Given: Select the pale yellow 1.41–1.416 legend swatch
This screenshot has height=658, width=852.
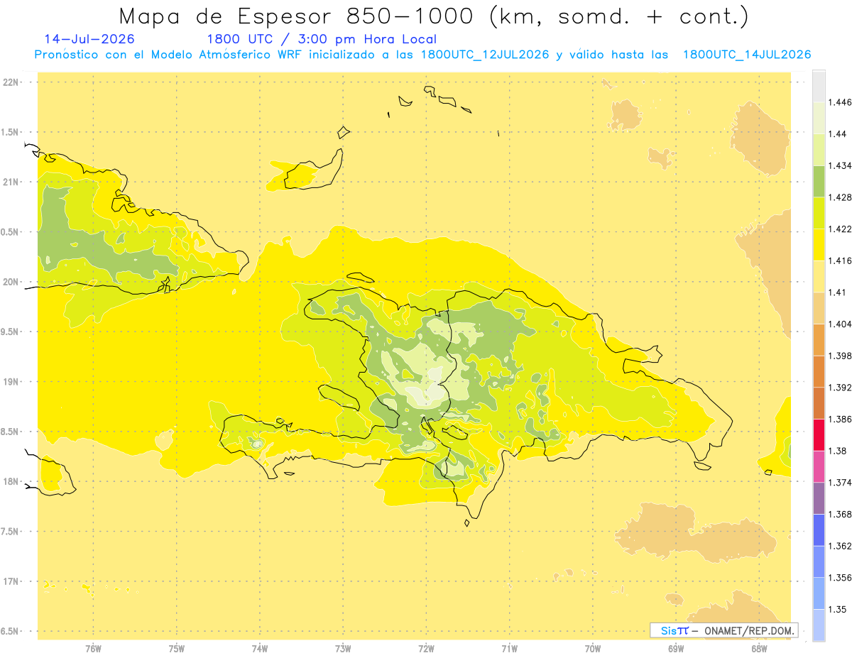Looking at the screenshot, I should click(819, 276).
